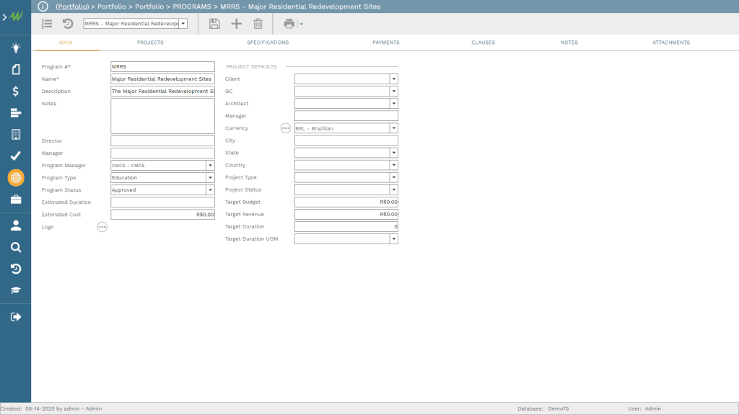Click the Name input field
Image resolution: width=739 pixels, height=415 pixels.
coord(162,79)
